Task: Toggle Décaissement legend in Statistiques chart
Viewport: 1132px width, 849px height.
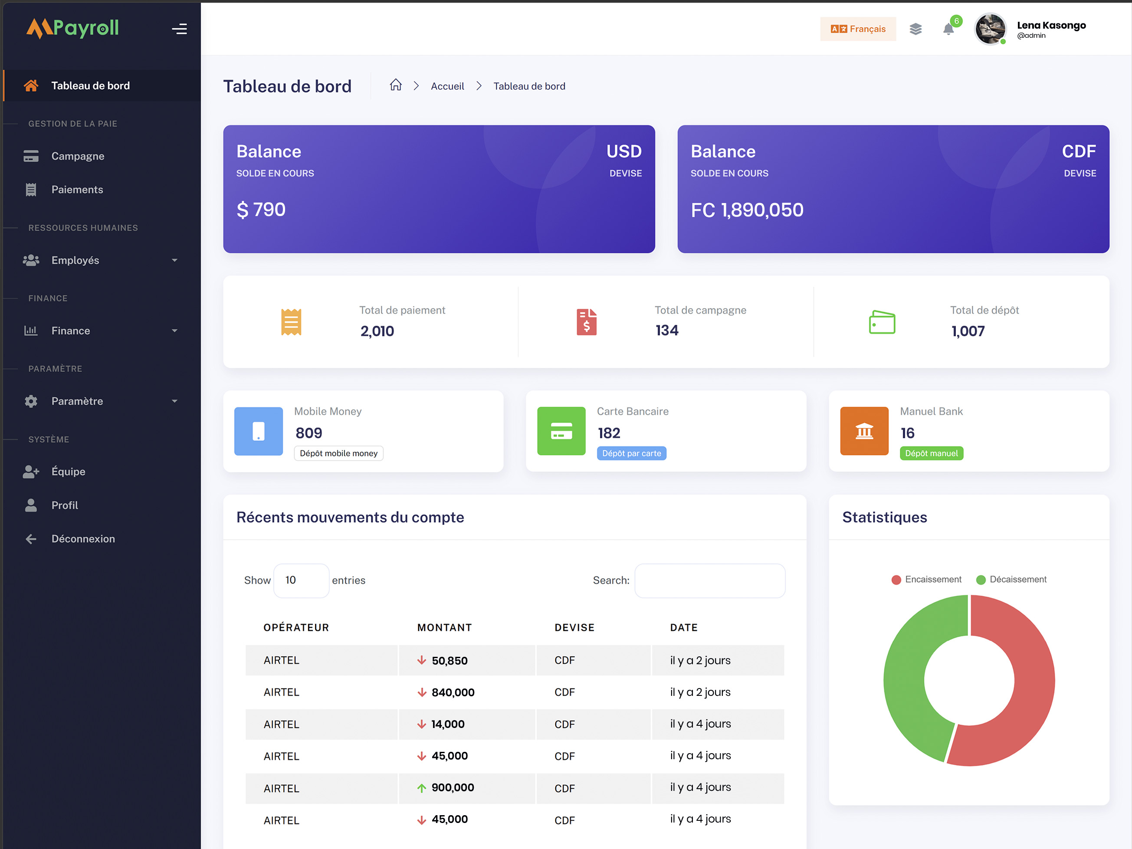Action: 1011,579
